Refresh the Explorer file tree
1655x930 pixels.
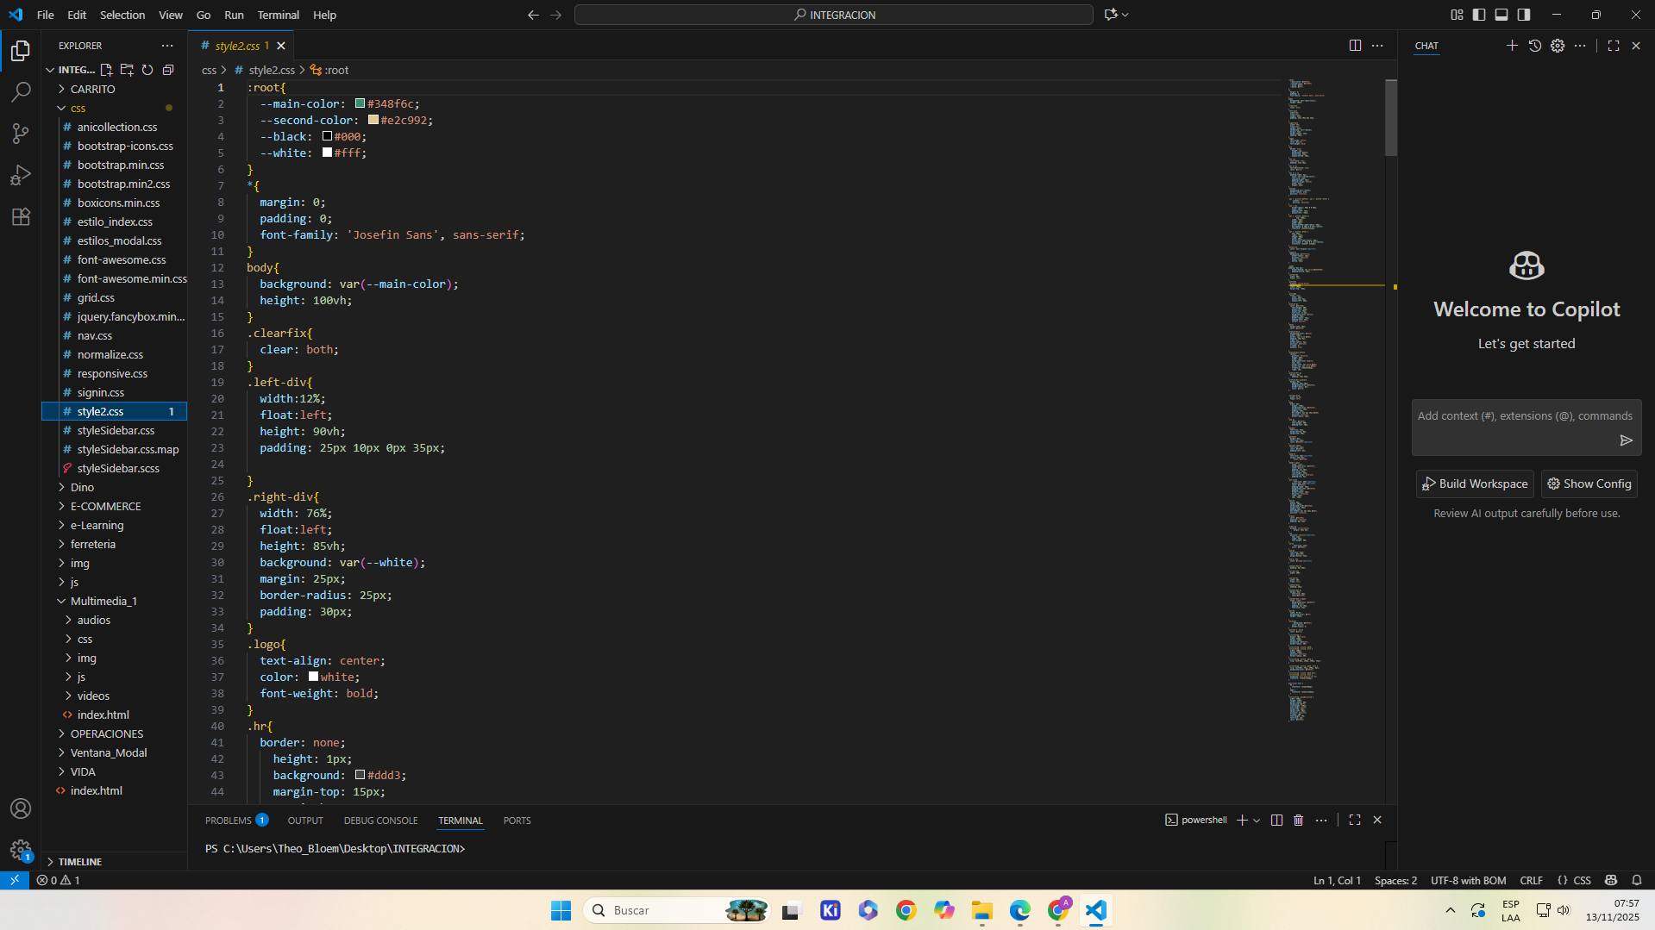147,70
